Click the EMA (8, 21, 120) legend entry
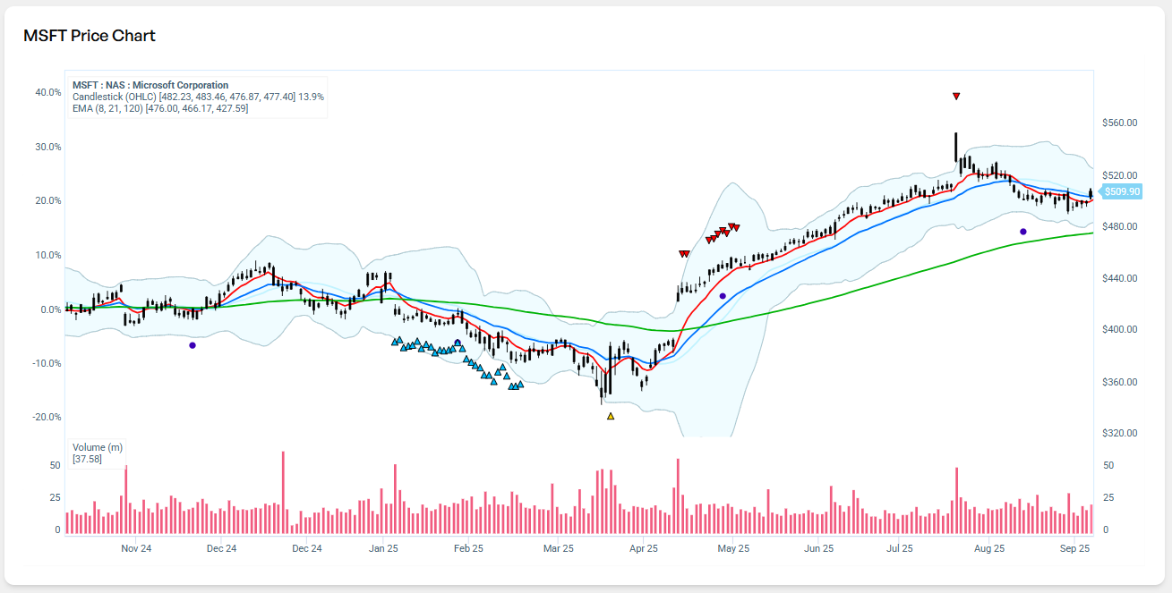The height and width of the screenshot is (593, 1172). coord(160,108)
